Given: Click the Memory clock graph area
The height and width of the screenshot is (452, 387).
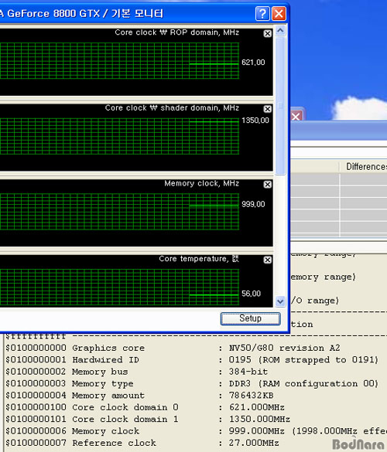Looking at the screenshot, I should pos(119,212).
